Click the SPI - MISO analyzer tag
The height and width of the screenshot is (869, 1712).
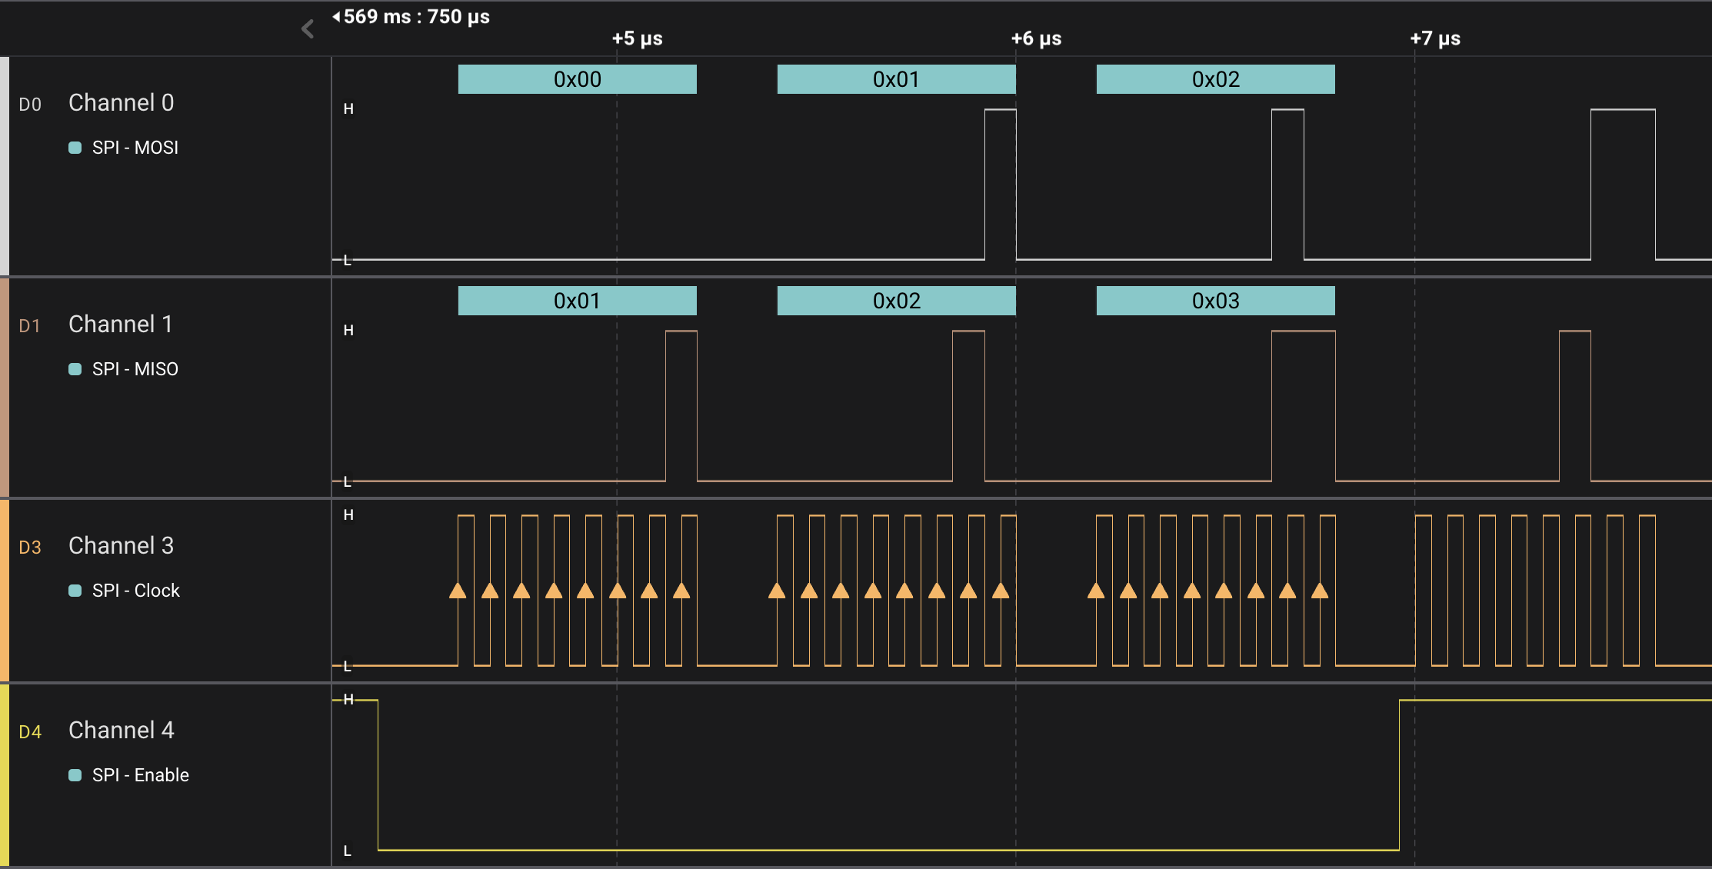point(135,369)
